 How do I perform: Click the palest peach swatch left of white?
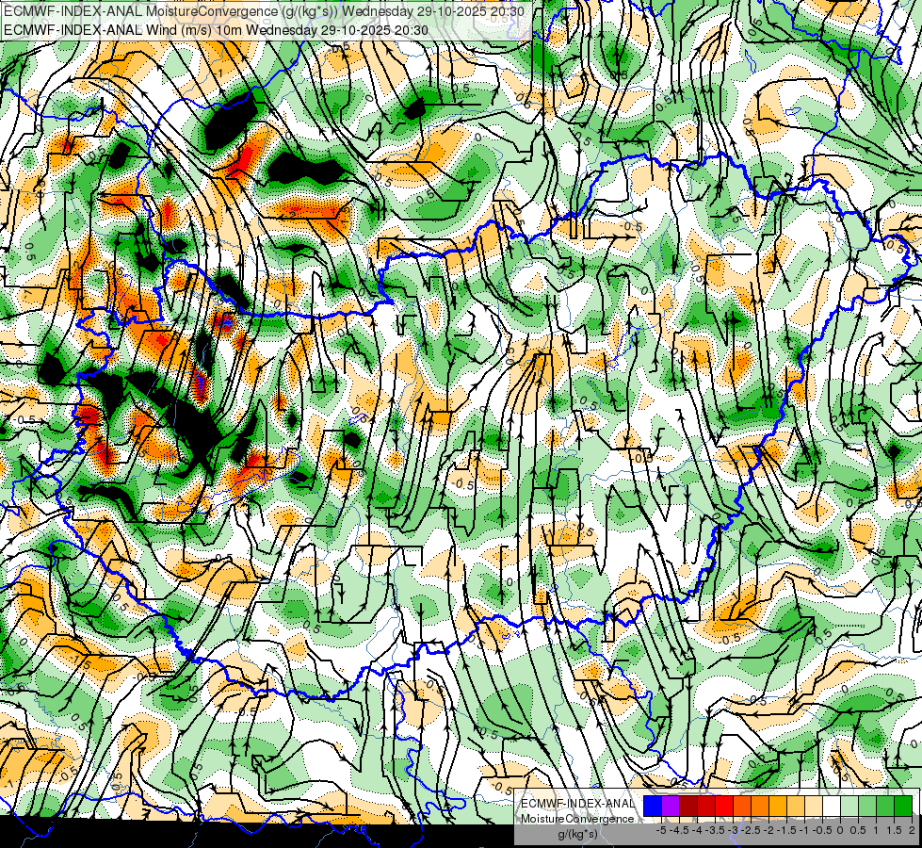coord(814,806)
